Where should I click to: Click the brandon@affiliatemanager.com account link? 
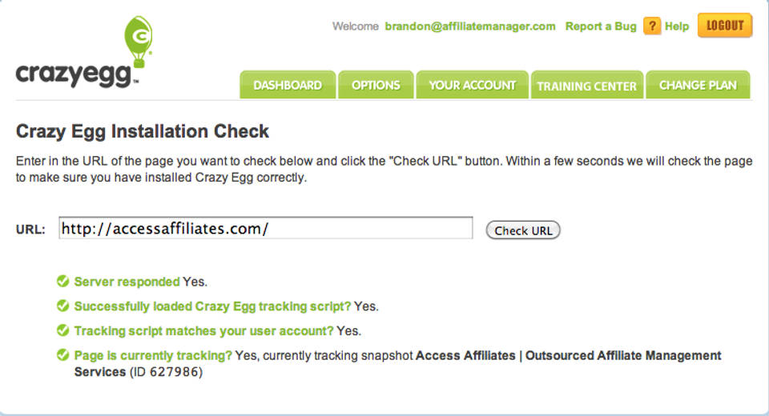click(470, 26)
